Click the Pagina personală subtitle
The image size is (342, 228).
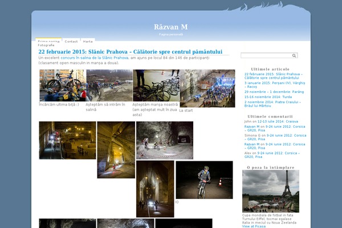click(x=171, y=34)
